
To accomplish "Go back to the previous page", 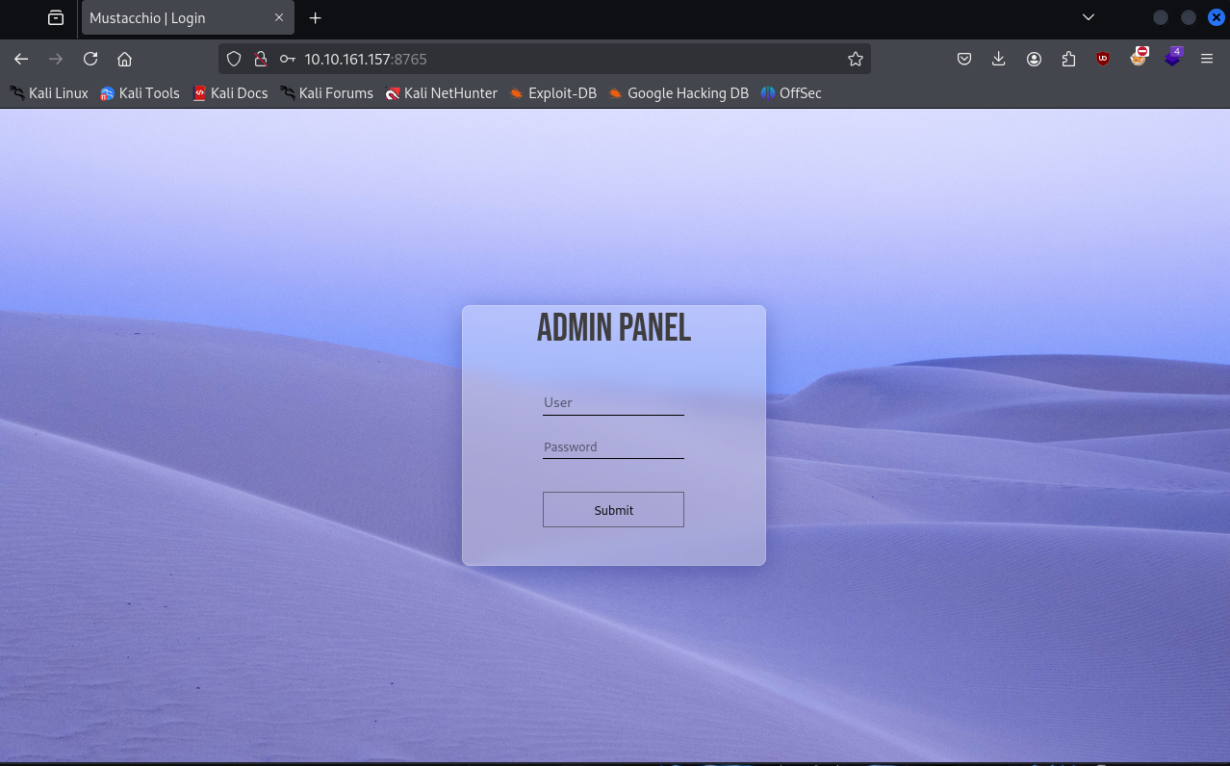I will 21,59.
